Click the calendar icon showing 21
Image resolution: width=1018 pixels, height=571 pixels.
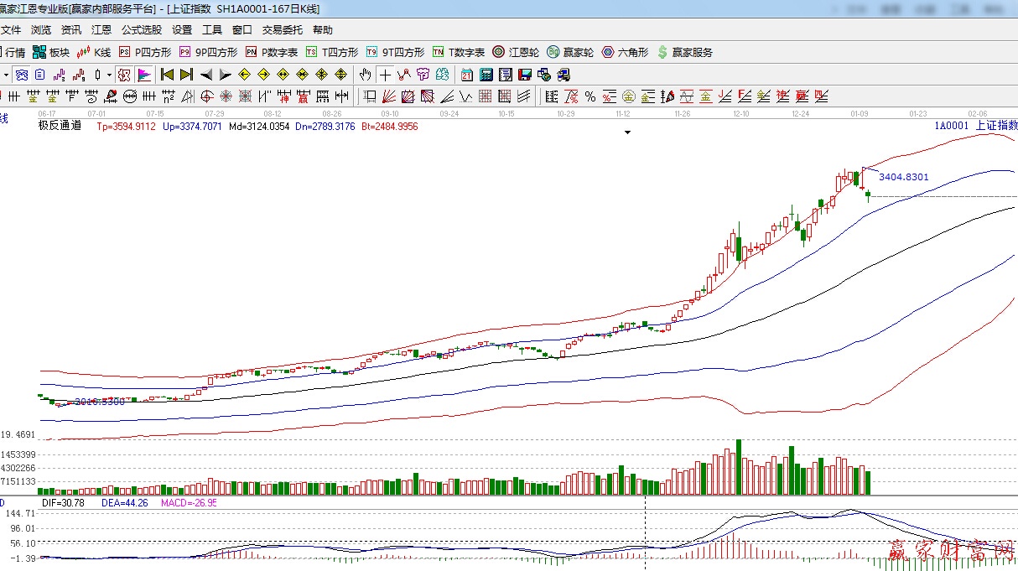click(x=467, y=75)
